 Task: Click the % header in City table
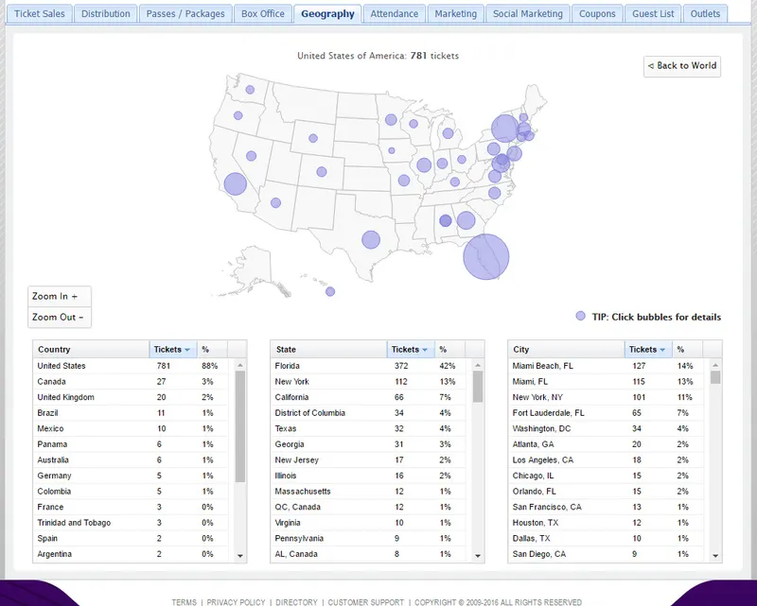point(688,349)
